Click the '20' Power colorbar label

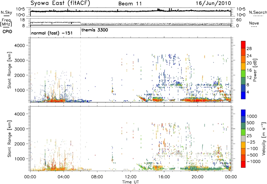[249, 63]
